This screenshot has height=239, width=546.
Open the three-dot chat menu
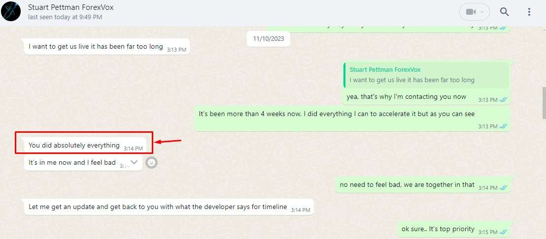(x=529, y=12)
